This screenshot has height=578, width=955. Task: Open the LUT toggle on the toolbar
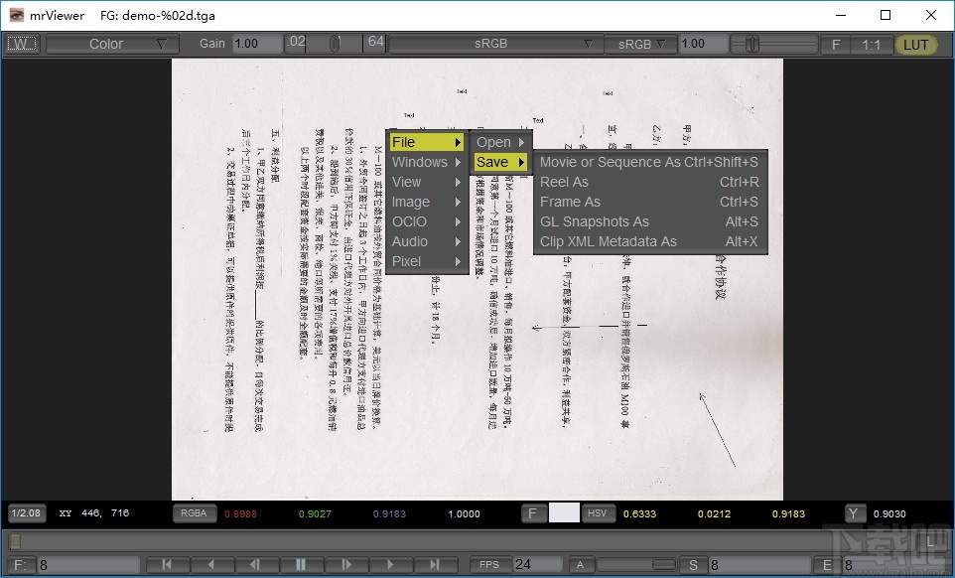click(914, 44)
